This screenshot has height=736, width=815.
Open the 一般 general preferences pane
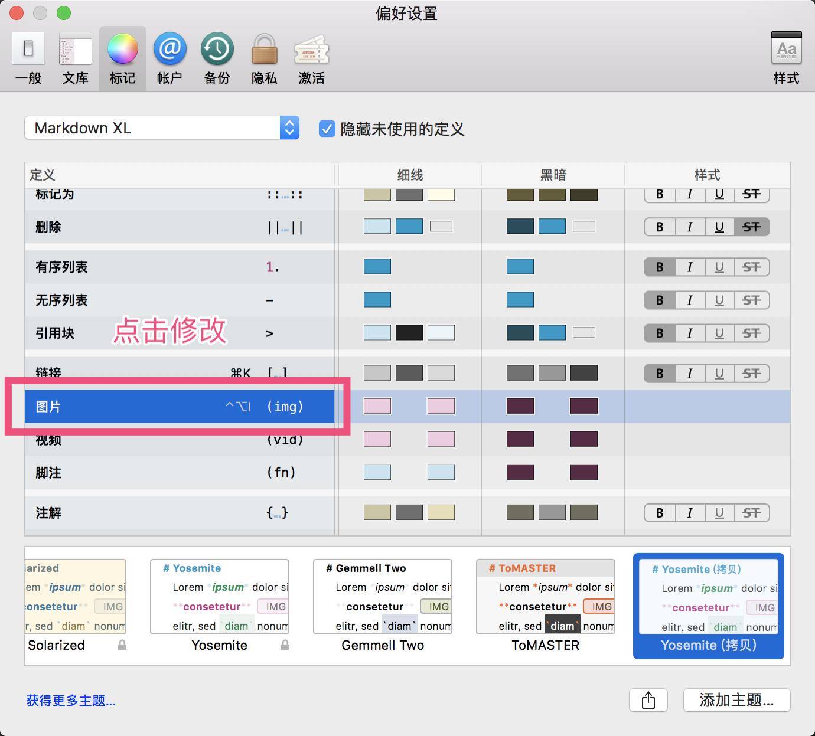pyautogui.click(x=28, y=58)
